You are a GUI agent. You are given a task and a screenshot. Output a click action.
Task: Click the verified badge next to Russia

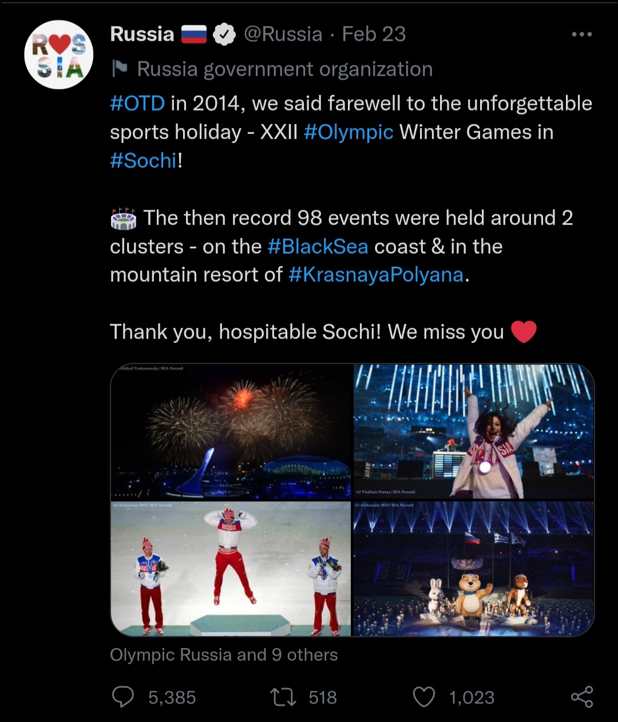pos(224,34)
